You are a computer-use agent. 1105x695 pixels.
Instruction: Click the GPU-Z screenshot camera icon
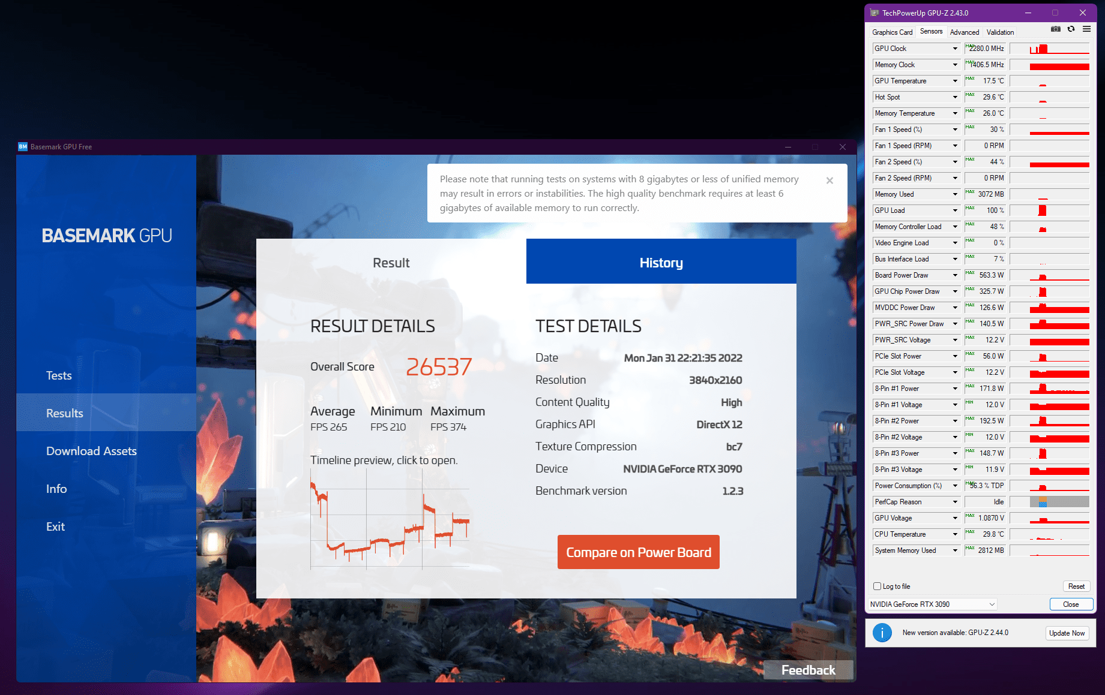[1056, 29]
